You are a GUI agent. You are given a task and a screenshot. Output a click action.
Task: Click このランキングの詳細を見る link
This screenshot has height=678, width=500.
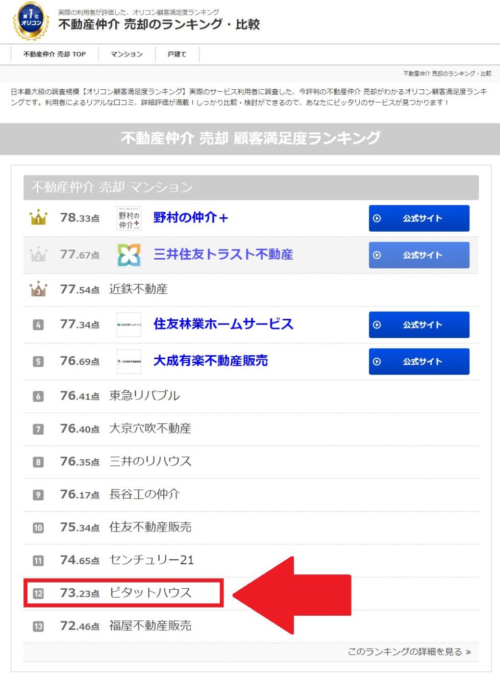click(x=409, y=651)
